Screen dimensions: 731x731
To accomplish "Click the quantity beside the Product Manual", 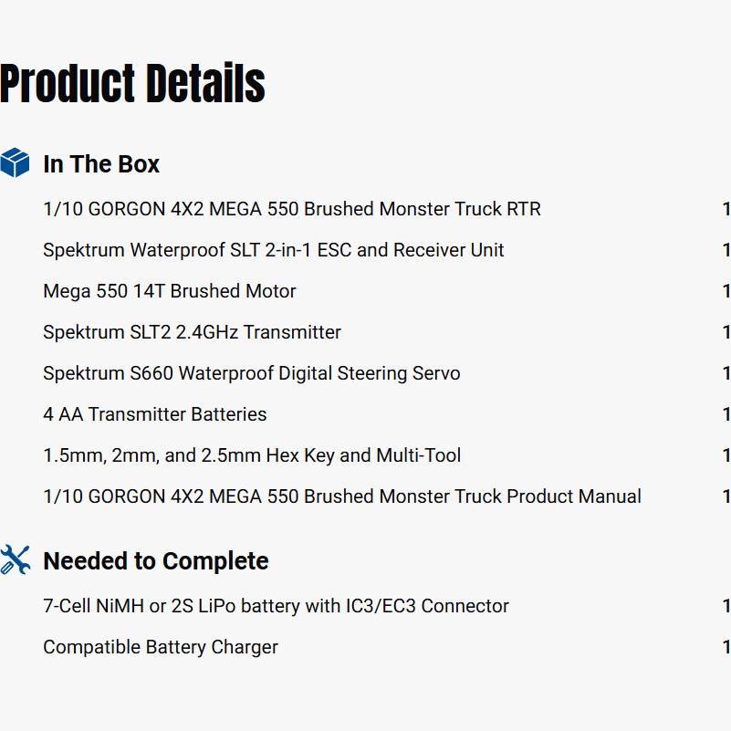I will point(726,496).
